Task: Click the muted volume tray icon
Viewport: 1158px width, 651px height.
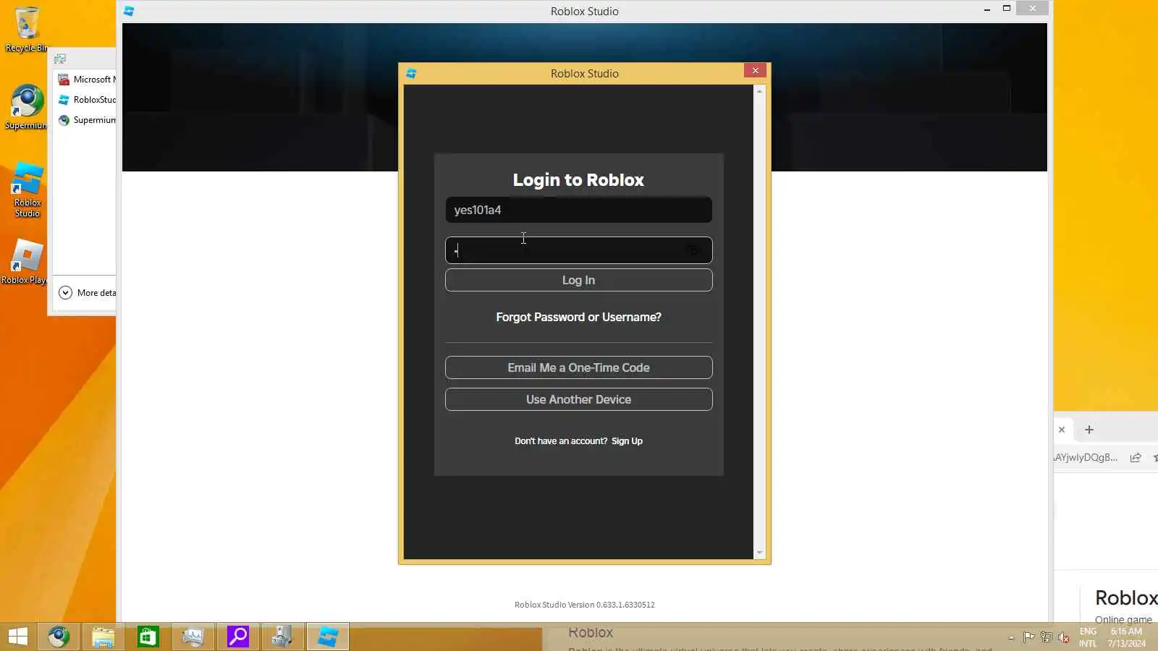Action: [1063, 637]
